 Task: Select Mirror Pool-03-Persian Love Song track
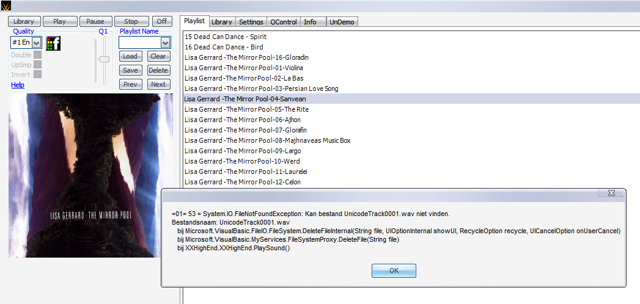pos(411,89)
